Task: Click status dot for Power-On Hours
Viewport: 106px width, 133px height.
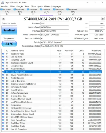Action: (3, 69)
